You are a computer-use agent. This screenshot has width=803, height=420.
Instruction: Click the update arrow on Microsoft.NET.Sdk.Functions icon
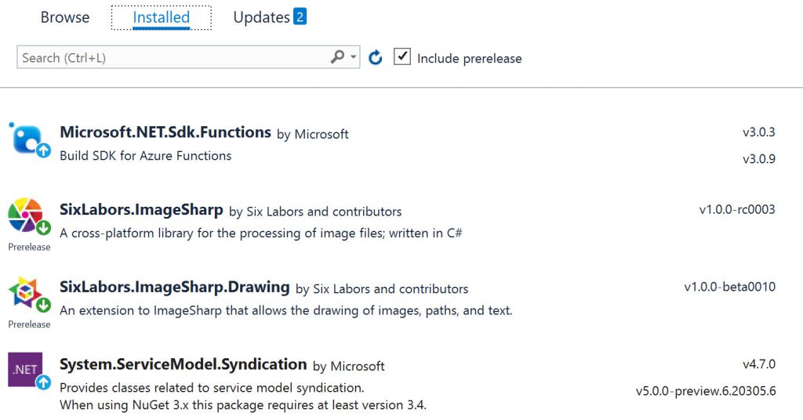click(x=44, y=150)
